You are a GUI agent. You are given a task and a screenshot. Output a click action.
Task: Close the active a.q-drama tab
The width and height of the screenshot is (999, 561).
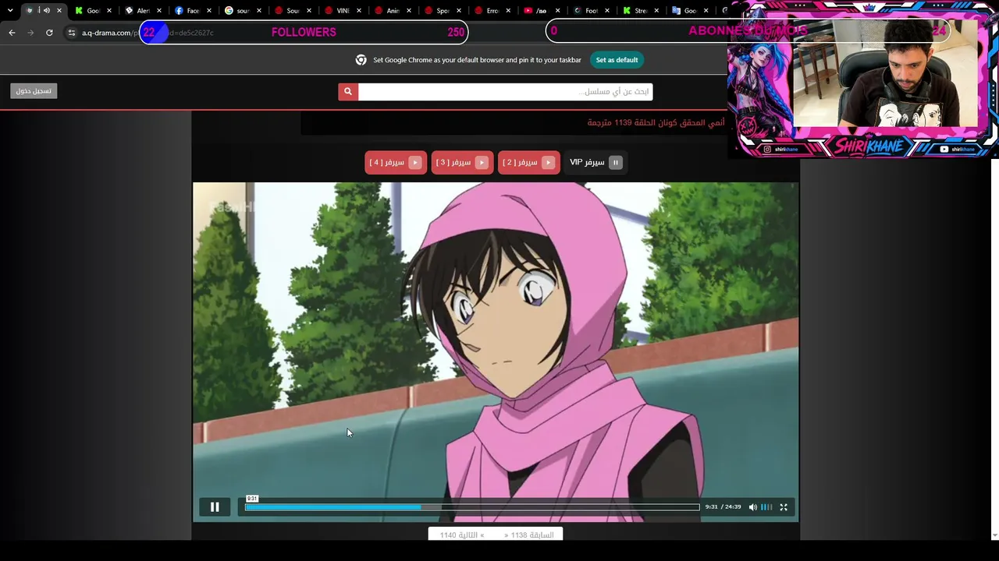(59, 11)
